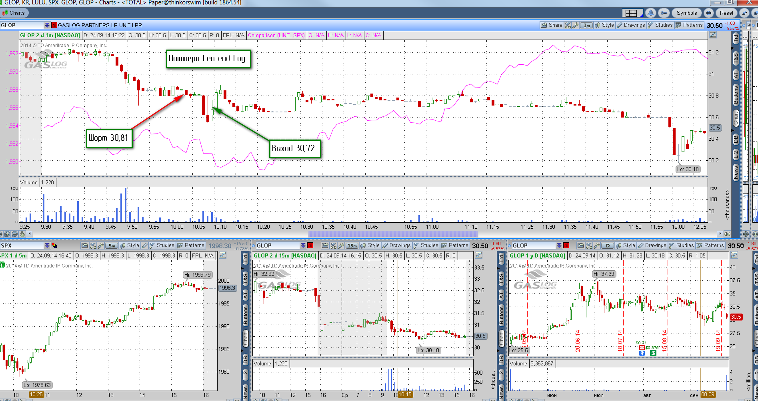758x401 pixels.
Task: Click the share icon in GLOP daily chart toolbar
Action: (x=580, y=245)
